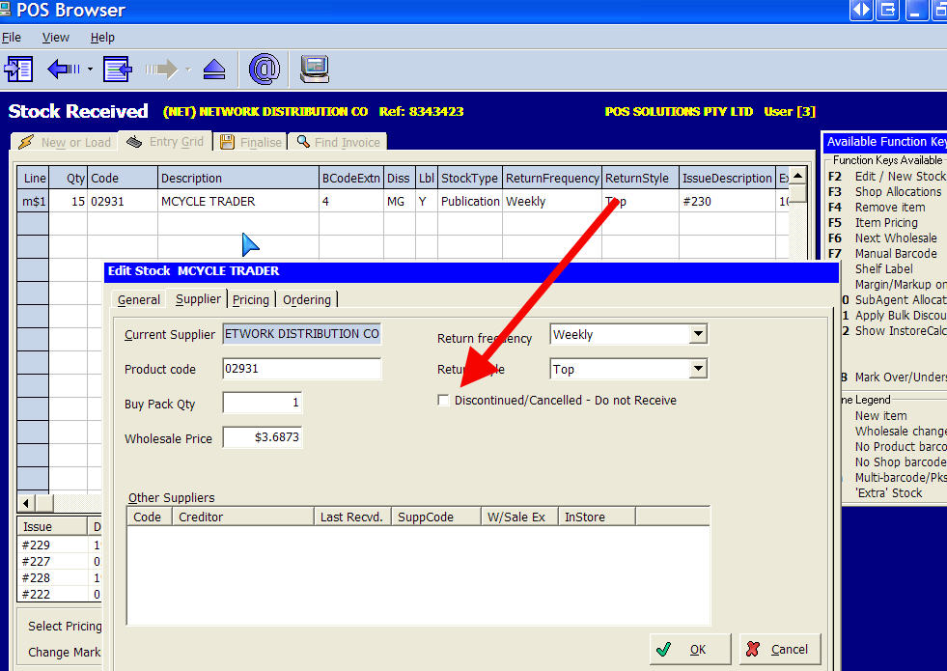Click F3 Shop Allocations function
The width and height of the screenshot is (947, 671).
[885, 191]
